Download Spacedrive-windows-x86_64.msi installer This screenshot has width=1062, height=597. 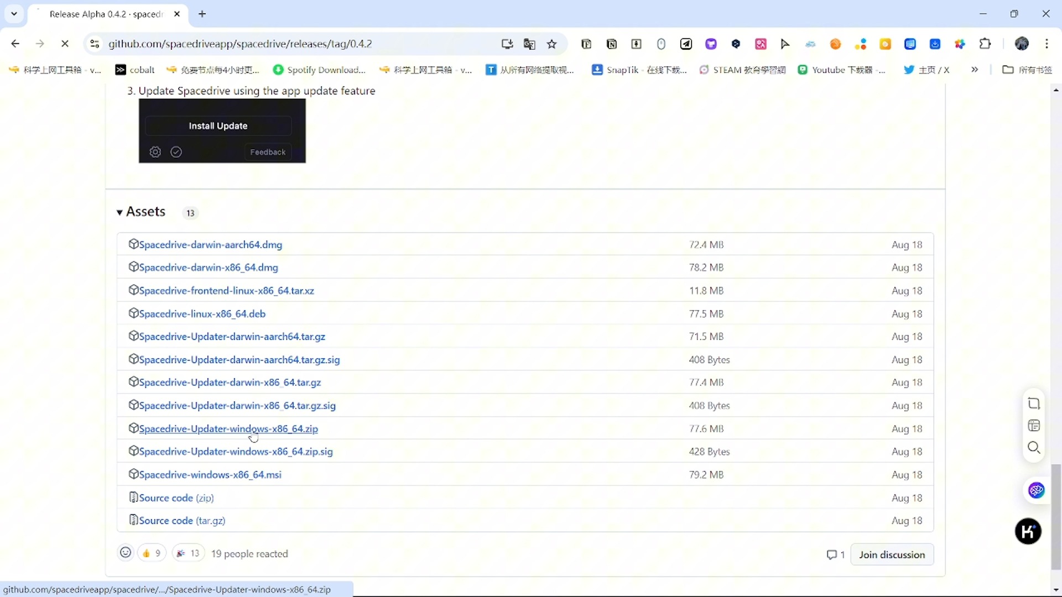coord(211,474)
